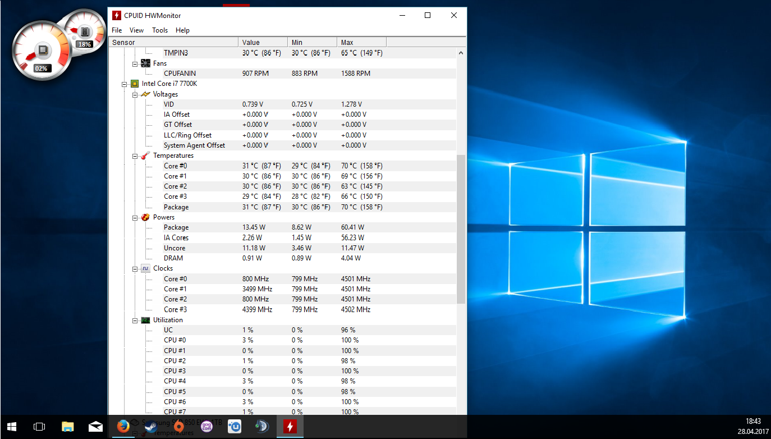Click the 56.23 W IA Cores max

click(x=352, y=238)
